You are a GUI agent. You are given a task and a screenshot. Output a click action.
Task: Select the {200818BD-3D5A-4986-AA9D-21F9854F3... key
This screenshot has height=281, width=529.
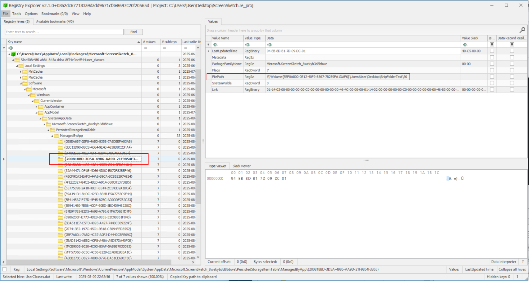pos(101,159)
